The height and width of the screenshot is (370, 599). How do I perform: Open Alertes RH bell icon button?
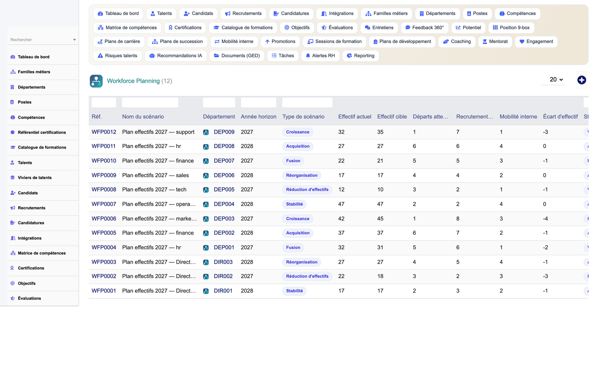[x=320, y=56]
